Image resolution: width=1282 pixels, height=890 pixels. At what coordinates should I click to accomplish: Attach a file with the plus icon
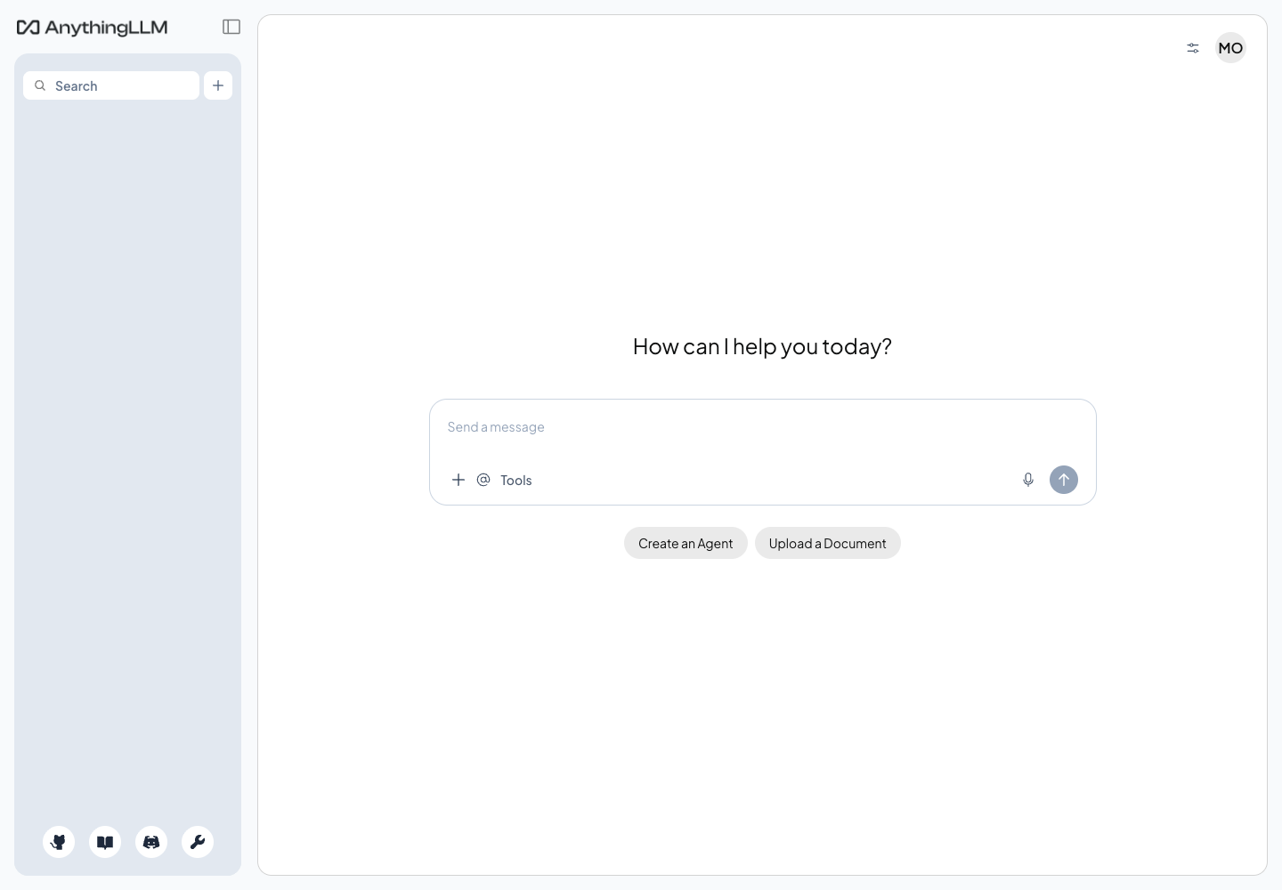point(458,480)
